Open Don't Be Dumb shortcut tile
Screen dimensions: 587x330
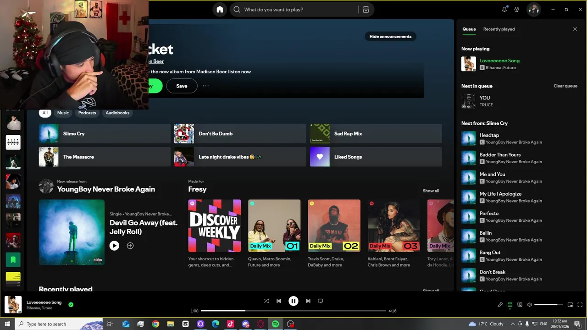240,133
